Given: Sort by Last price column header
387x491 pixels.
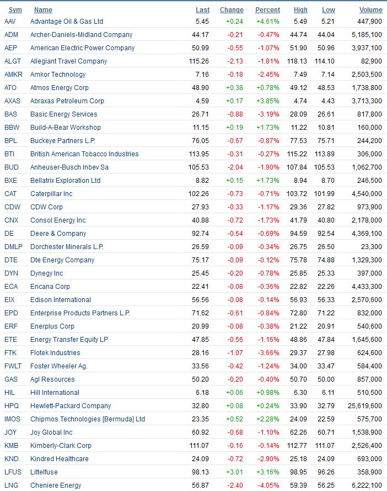Looking at the screenshot, I should [x=202, y=10].
